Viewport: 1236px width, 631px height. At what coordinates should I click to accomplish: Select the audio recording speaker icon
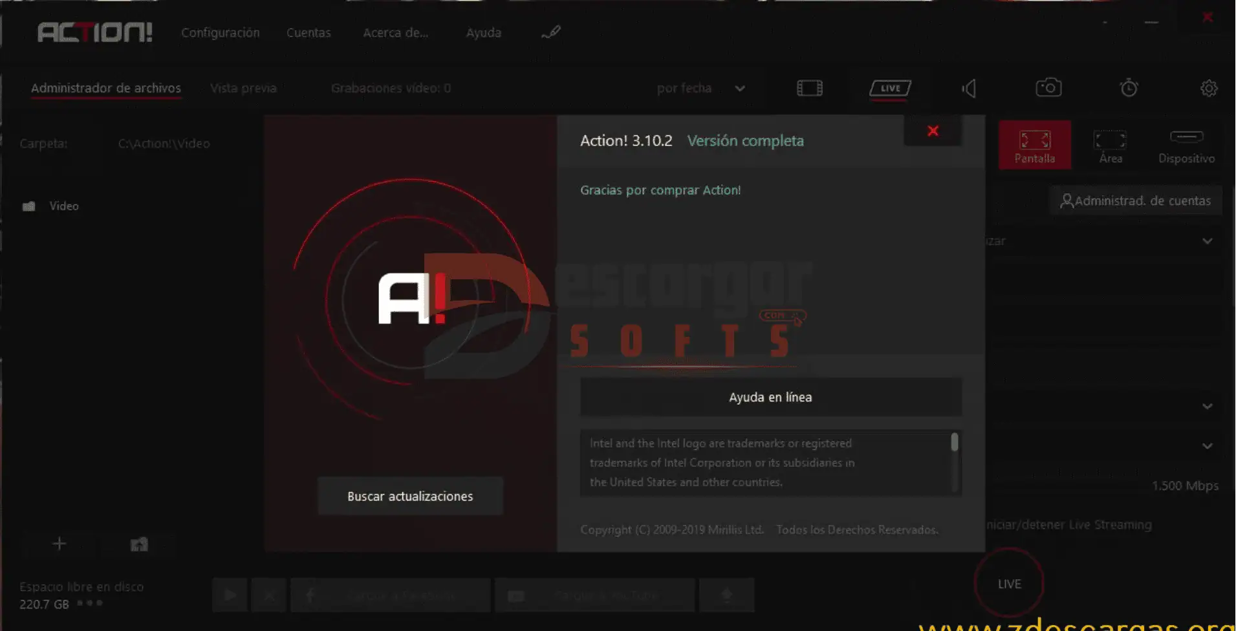click(968, 88)
